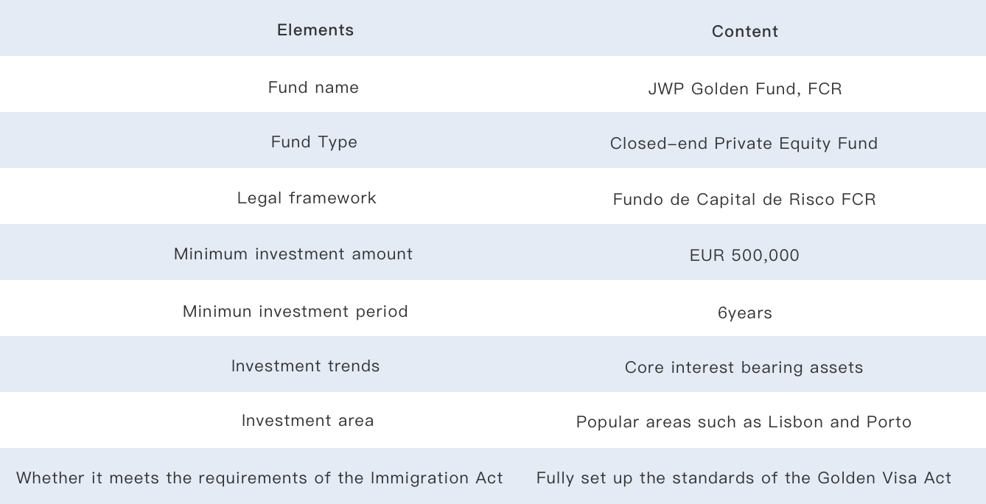This screenshot has width=986, height=504.
Task: Select the 'Minimum investment amount' label
Action: [293, 254]
